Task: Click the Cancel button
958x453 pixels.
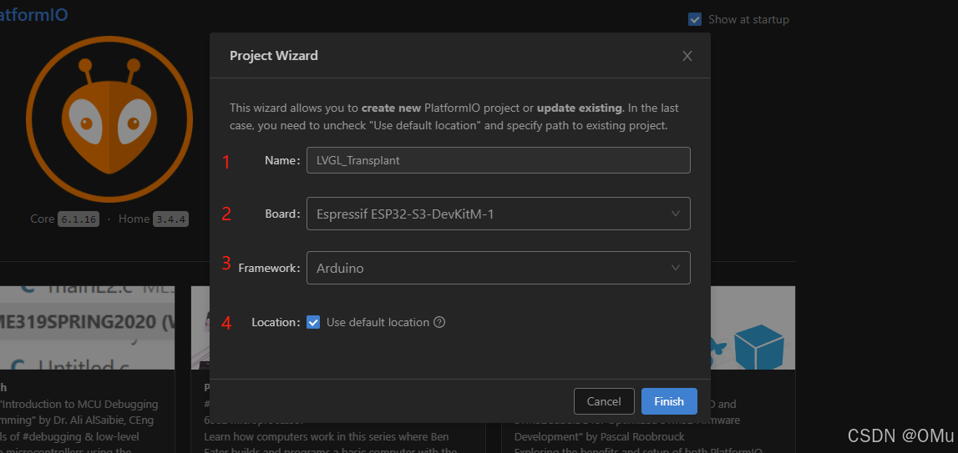Action: 604,401
